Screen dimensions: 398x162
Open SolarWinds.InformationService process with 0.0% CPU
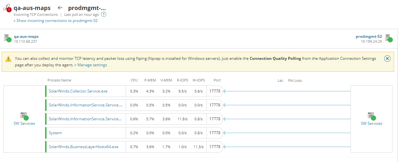click(86, 105)
